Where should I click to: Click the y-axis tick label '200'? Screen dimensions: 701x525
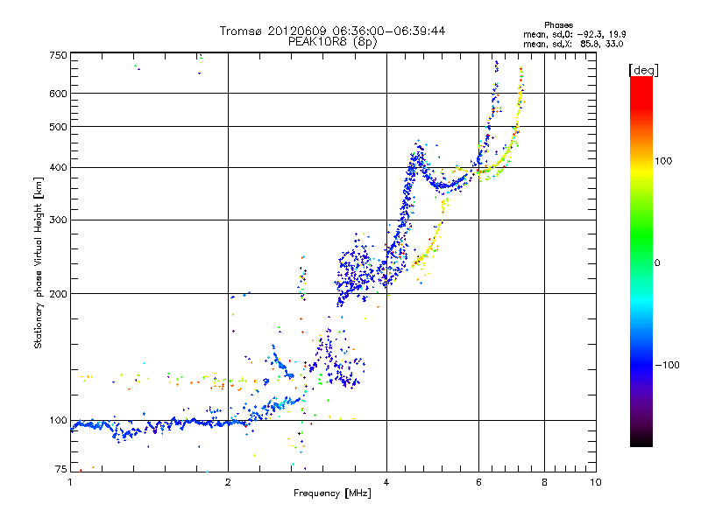(58, 294)
